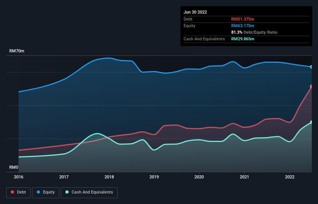
Task: Select the 2021 x-axis label
Action: click(244, 177)
